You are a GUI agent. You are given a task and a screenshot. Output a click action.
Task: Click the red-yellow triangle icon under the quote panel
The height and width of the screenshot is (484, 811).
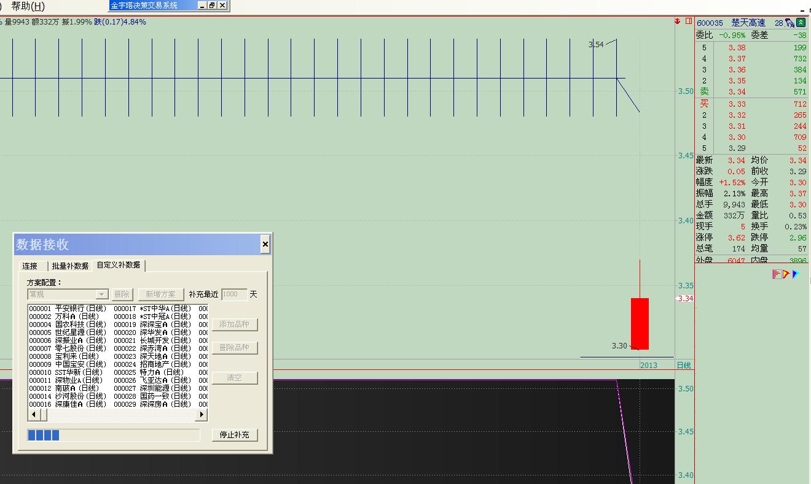(x=786, y=274)
